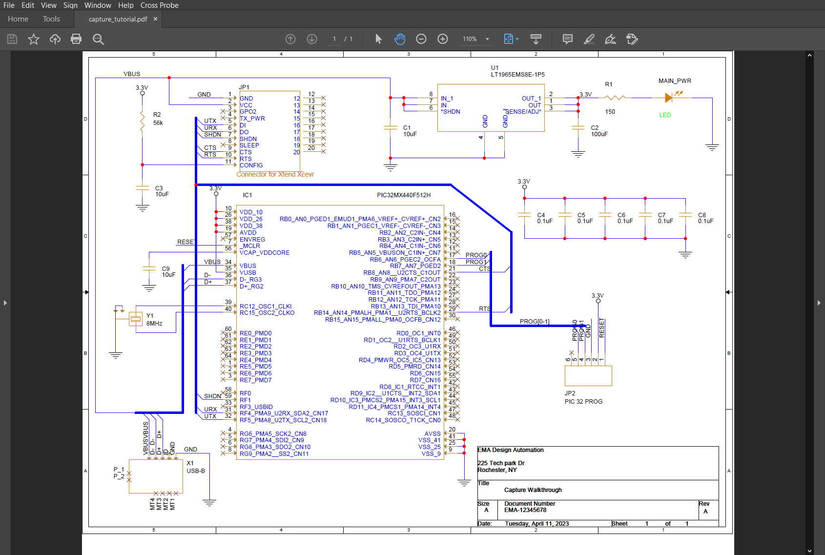Open the page fit options dropdown
The height and width of the screenshot is (555, 825).
click(511, 39)
